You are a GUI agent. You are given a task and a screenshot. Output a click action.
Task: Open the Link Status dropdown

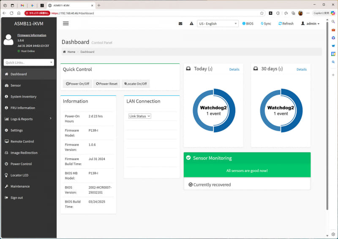coord(140,116)
